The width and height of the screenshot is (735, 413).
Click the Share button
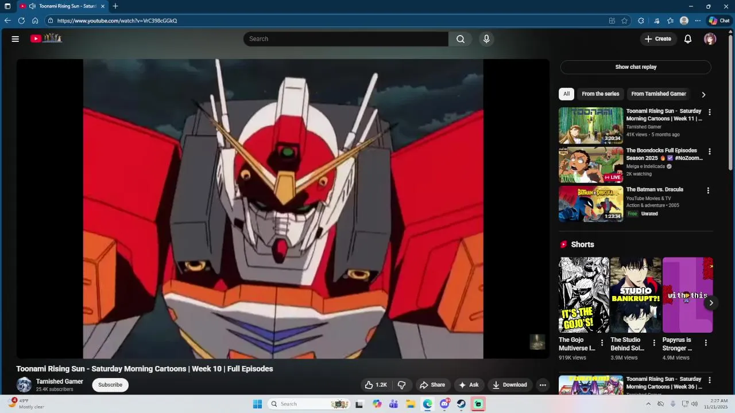[432, 385]
